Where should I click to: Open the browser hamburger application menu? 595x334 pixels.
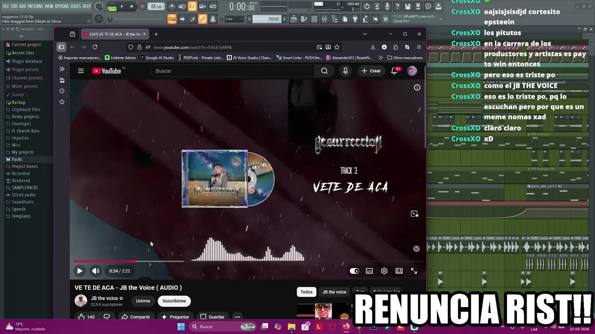click(x=419, y=47)
